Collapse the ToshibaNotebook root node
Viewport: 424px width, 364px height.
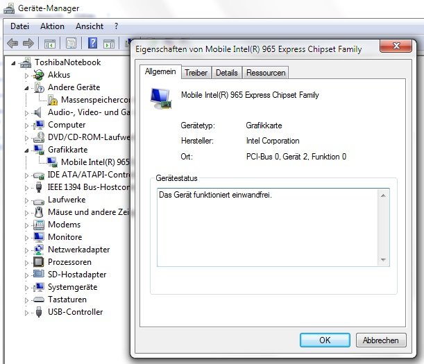point(13,63)
